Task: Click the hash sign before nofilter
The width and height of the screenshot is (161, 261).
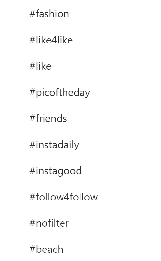Action: point(32,223)
